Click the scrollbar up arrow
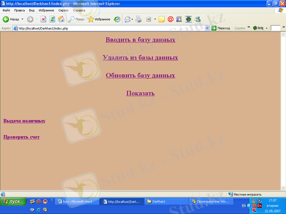 pos(283,34)
